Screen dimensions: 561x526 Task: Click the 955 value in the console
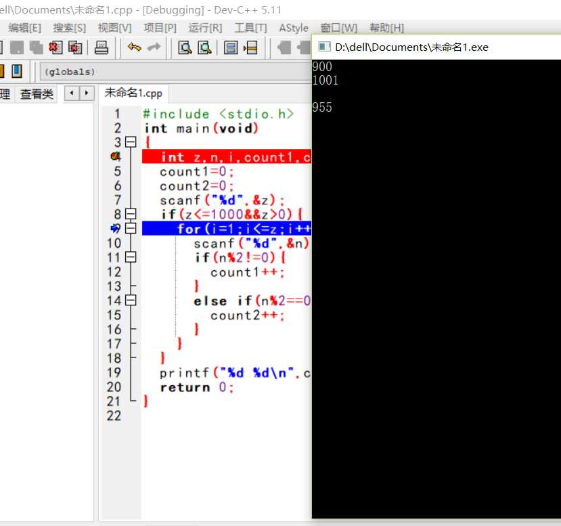click(322, 108)
